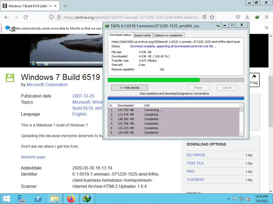Click the Hide details button

click(130, 88)
